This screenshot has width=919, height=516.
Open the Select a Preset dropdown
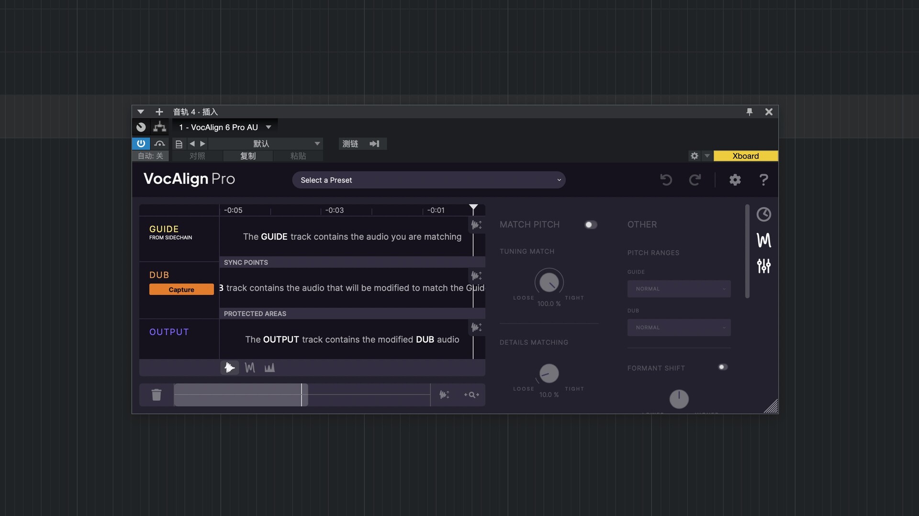pos(429,180)
